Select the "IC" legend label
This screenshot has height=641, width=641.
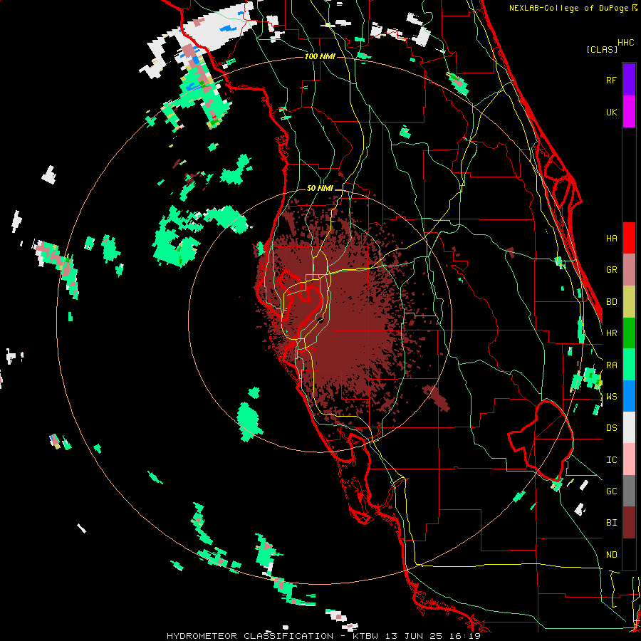[x=611, y=459]
